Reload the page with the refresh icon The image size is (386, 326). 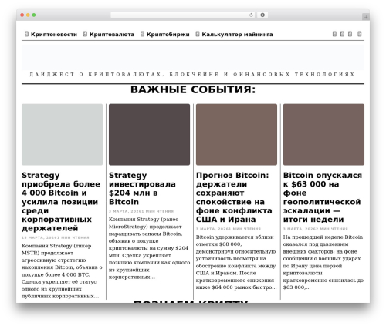pyautogui.click(x=251, y=15)
